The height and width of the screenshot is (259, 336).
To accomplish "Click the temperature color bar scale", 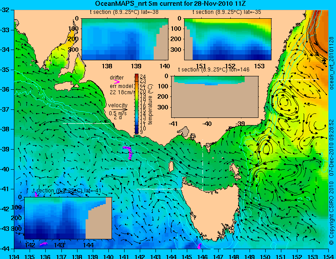I will pyautogui.click(x=137, y=104).
